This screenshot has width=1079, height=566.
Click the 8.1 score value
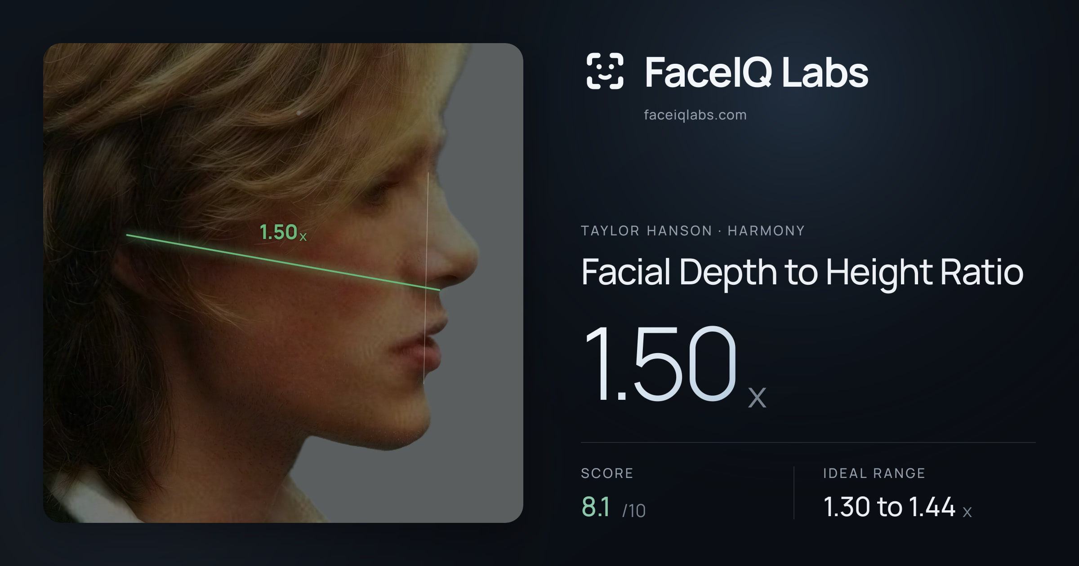pyautogui.click(x=596, y=507)
